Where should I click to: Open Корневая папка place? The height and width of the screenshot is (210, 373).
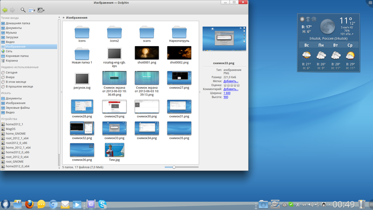[x=17, y=56]
